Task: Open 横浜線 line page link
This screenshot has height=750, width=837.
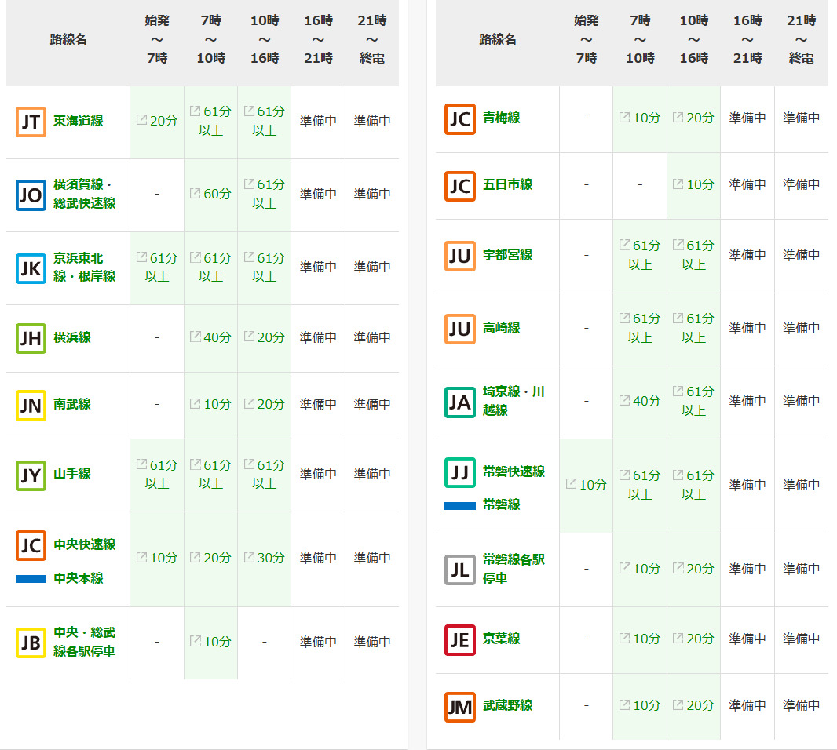Action: coord(72,337)
